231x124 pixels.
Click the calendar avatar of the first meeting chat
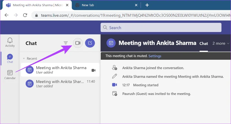click(30, 70)
